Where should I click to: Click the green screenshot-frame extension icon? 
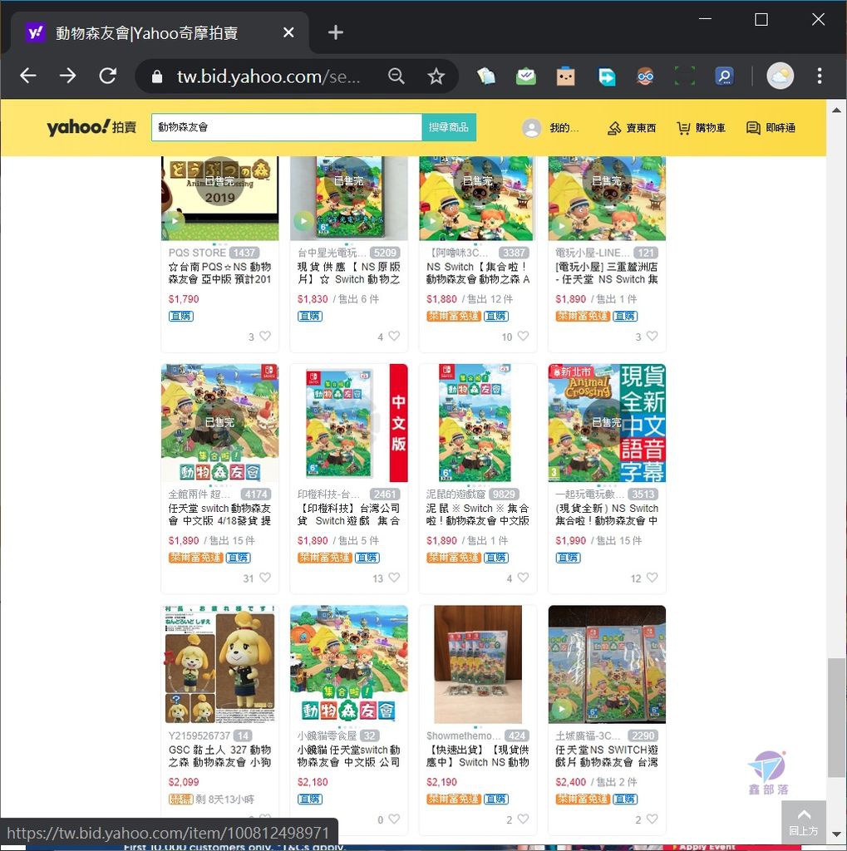coord(685,76)
